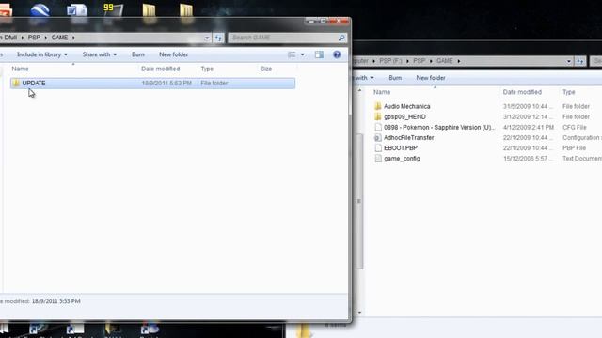The height and width of the screenshot is (338, 602).
Task: Select the gpsp09_HEND folder icon
Action: click(378, 116)
